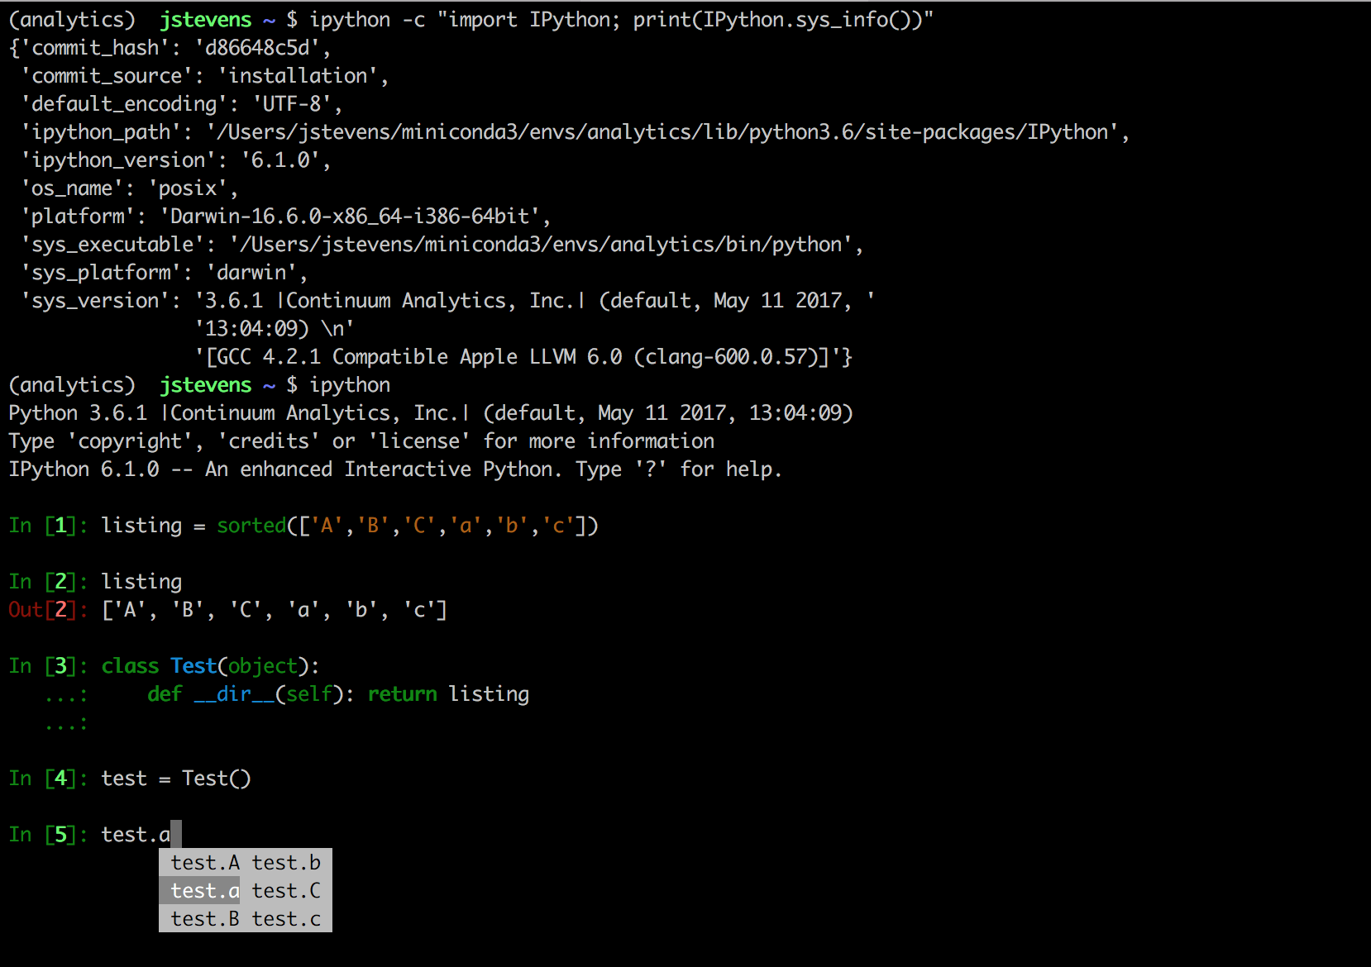This screenshot has width=1371, height=967.
Task: Select test.B in completion menu
Action: click(205, 919)
